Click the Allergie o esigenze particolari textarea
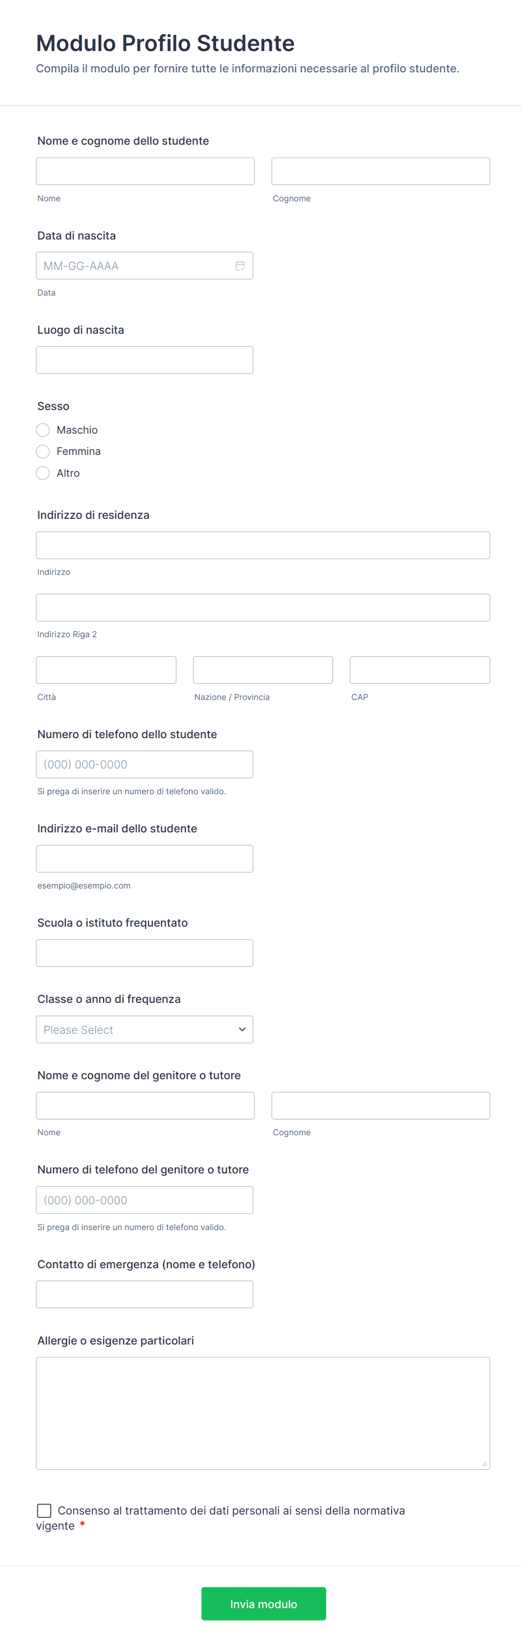 coord(263,1413)
